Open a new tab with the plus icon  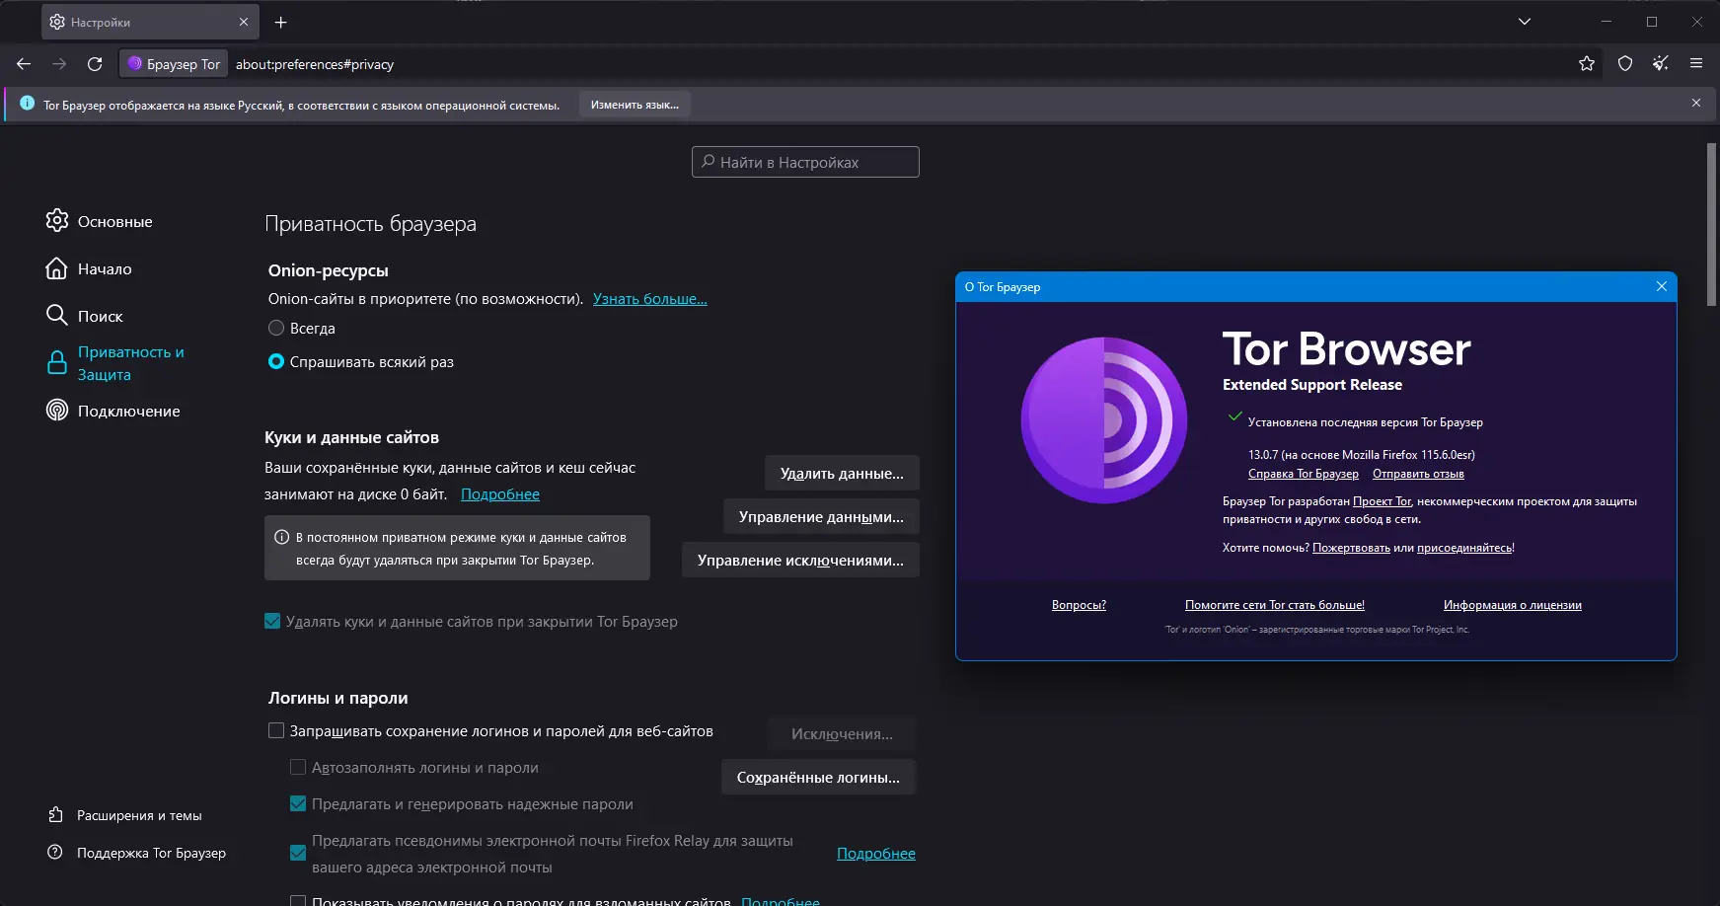(281, 22)
